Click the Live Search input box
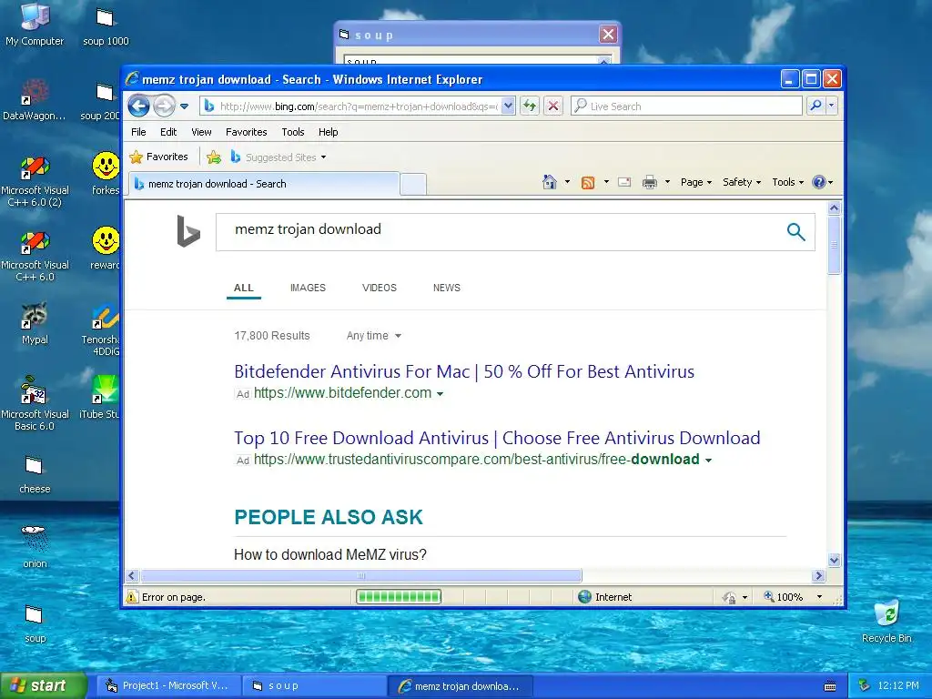Image resolution: width=932 pixels, height=699 pixels. (x=686, y=106)
